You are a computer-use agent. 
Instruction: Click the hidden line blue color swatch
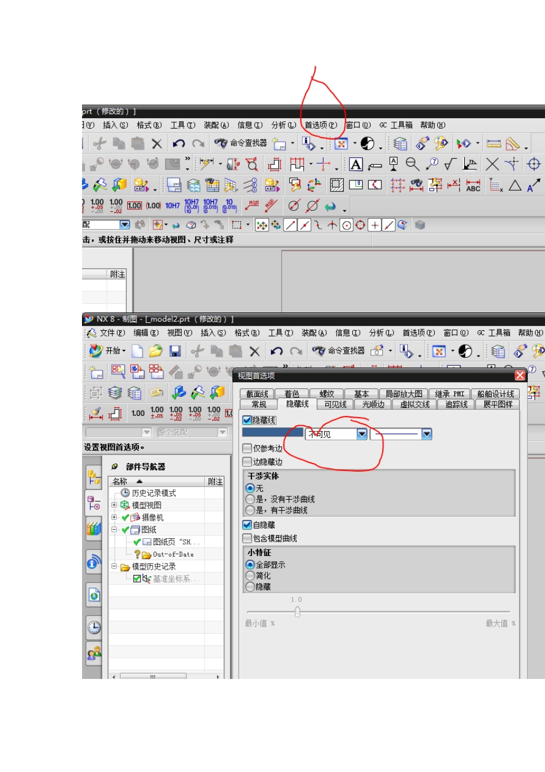click(271, 434)
